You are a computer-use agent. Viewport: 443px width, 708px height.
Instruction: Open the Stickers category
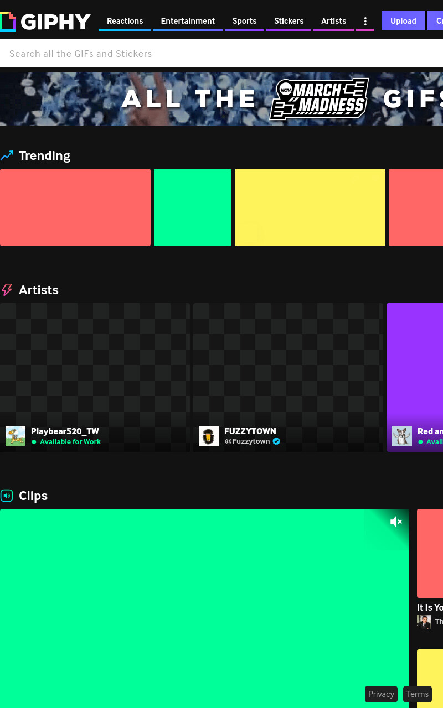(x=289, y=21)
